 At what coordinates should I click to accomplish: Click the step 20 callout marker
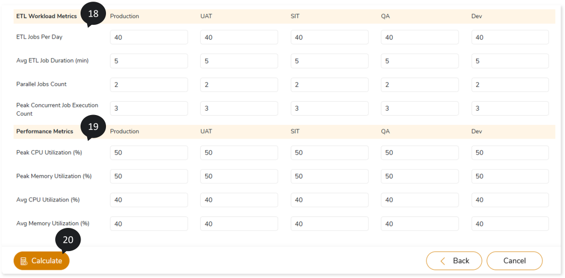[68, 239]
